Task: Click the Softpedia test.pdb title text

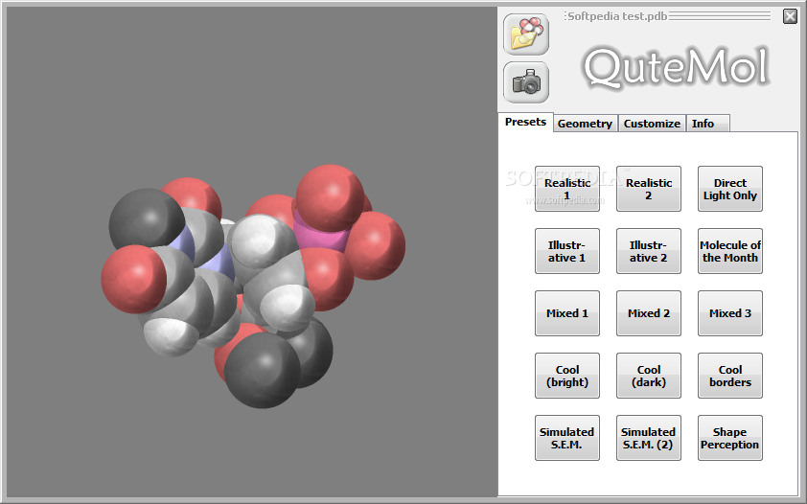Action: pos(617,16)
